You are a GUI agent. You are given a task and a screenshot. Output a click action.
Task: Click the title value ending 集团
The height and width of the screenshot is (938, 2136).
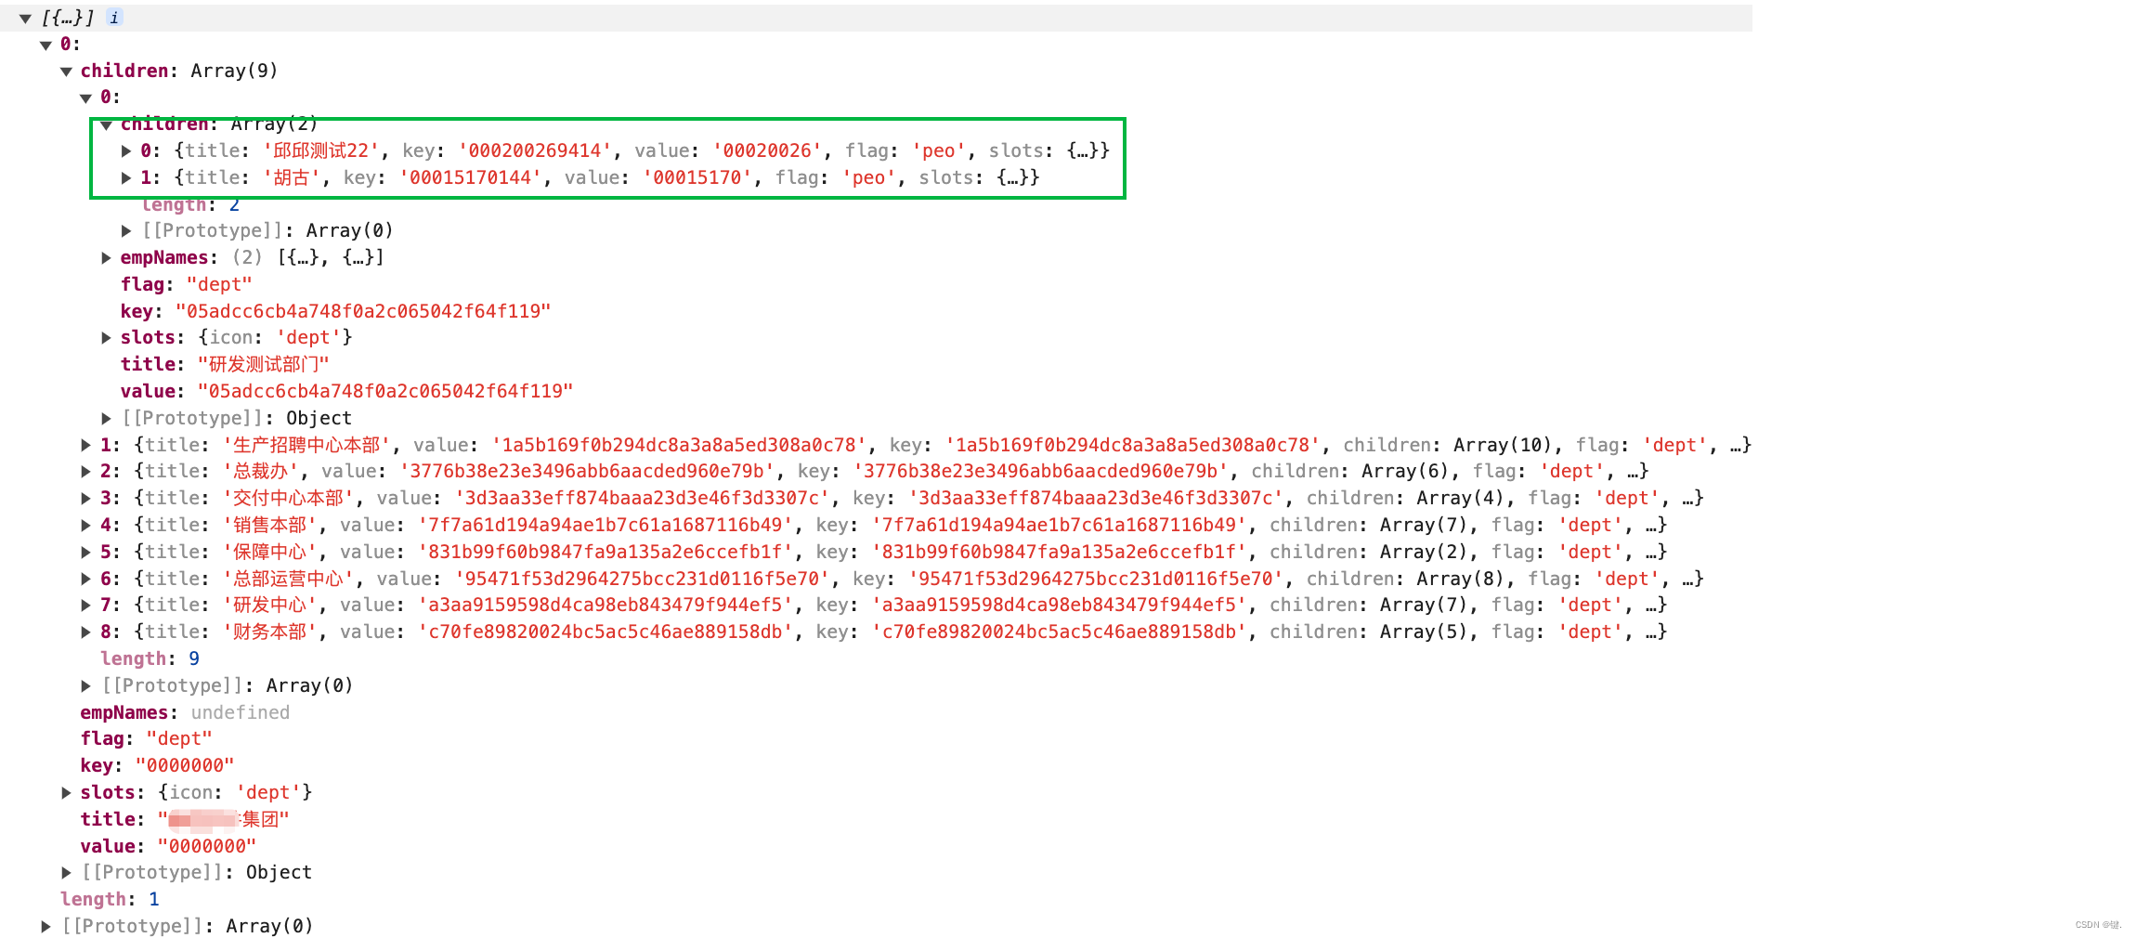(223, 819)
